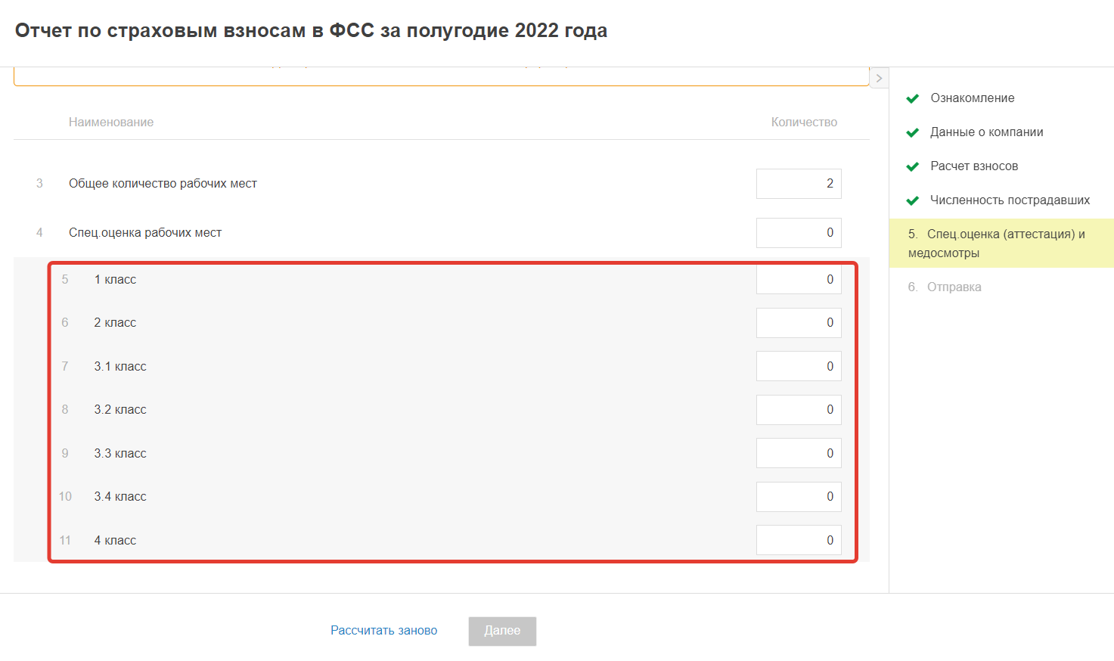1114x661 pixels.
Task: Click the green checkmark beside Данные о компании
Action: click(x=913, y=132)
